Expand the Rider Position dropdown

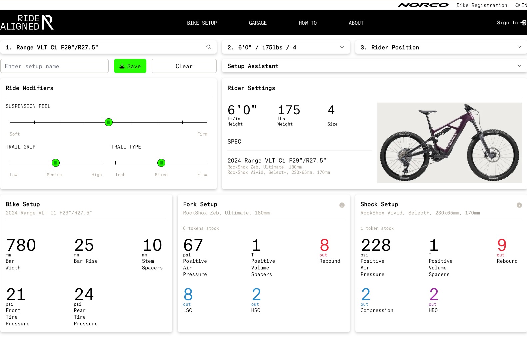tap(441, 47)
